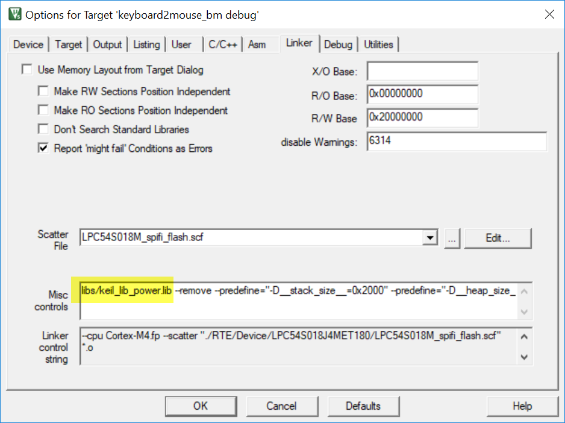The width and height of the screenshot is (565, 423).
Task: Click the 'Scatter File' label
Action: click(x=53, y=240)
